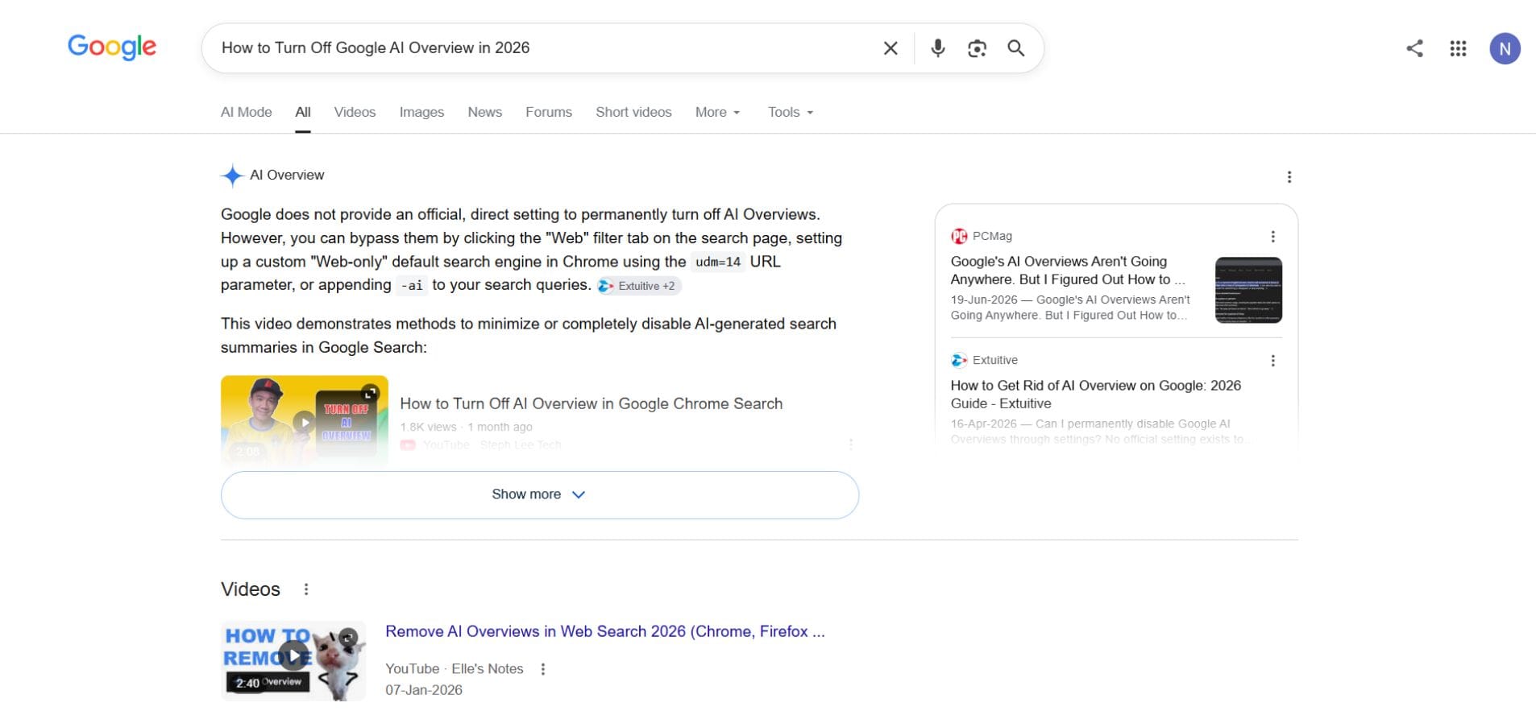Viewport: 1536px width, 711px height.
Task: Clear the search box with the X icon
Action: tap(890, 48)
